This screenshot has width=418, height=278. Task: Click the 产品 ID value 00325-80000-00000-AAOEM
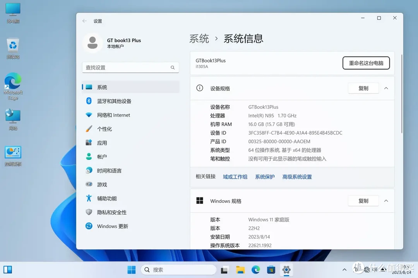pyautogui.click(x=279, y=142)
